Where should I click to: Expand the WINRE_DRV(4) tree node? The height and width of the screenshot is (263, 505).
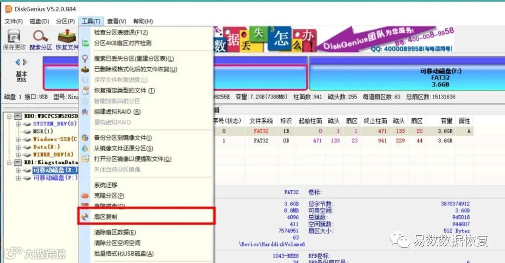point(18,155)
